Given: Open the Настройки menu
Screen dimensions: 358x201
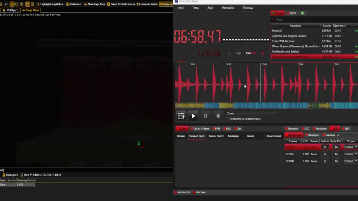Looking at the screenshot, I should [228, 8].
